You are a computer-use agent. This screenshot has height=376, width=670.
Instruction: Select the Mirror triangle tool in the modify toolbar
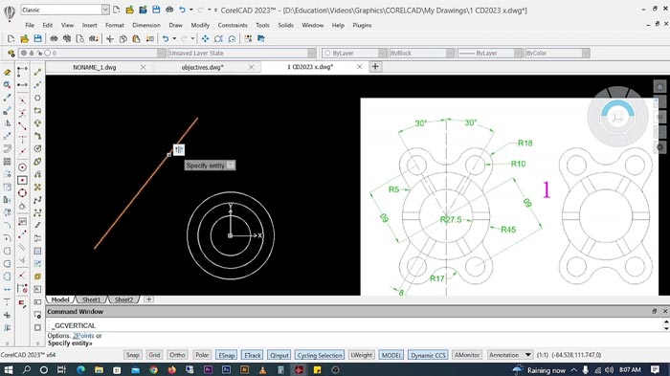(x=8, y=123)
